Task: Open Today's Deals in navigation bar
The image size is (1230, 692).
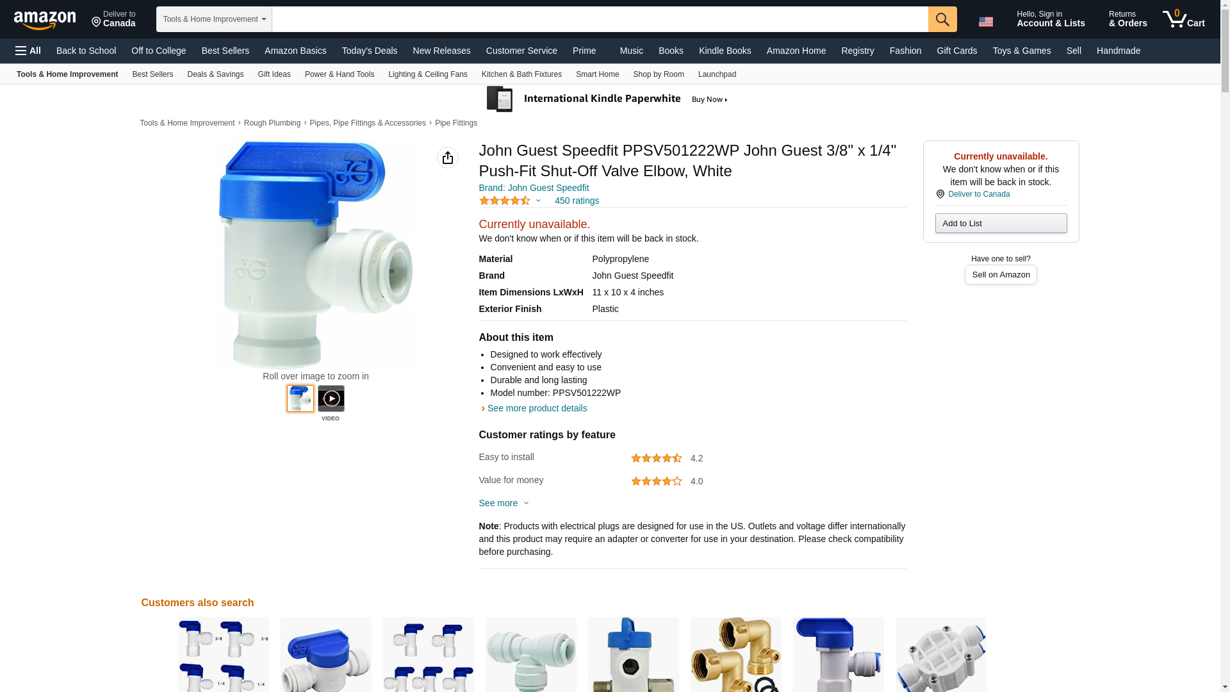Action: coord(370,51)
